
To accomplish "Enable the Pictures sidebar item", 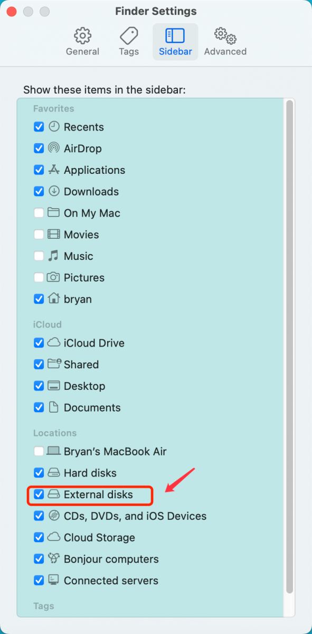I will click(x=39, y=277).
